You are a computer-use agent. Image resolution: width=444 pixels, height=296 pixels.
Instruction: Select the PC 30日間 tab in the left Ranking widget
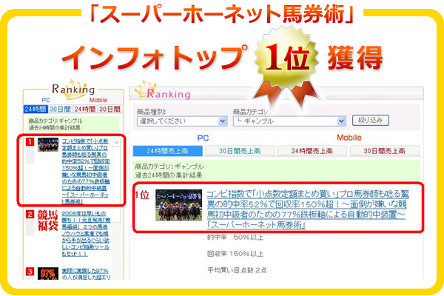pyautogui.click(x=60, y=109)
